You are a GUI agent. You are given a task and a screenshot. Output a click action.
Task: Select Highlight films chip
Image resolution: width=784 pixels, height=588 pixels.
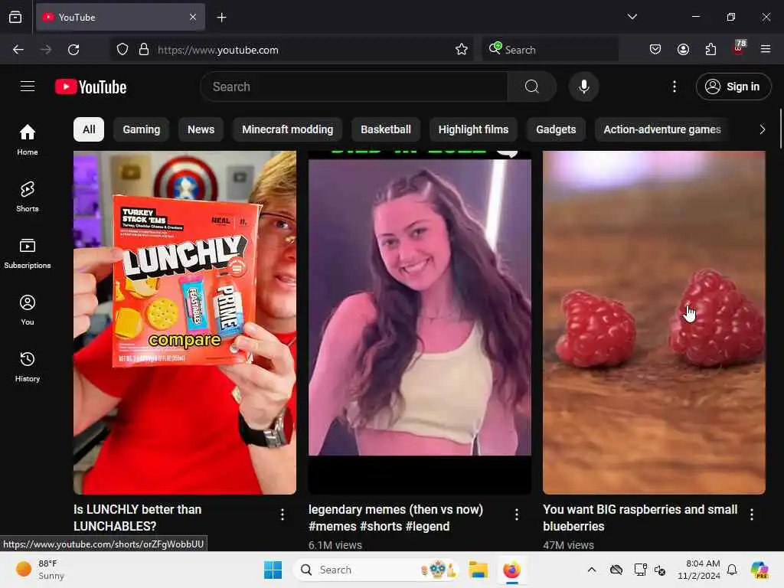point(473,129)
